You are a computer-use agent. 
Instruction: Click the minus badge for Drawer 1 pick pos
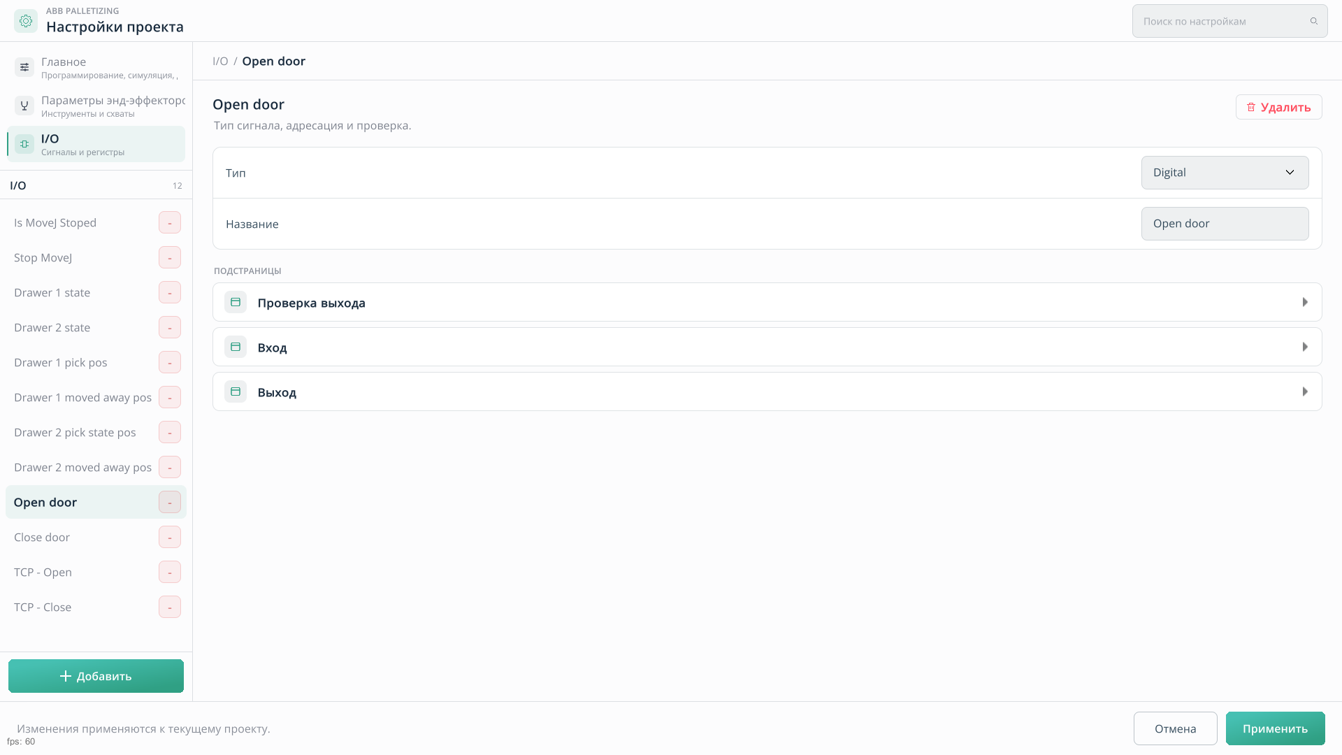click(170, 362)
